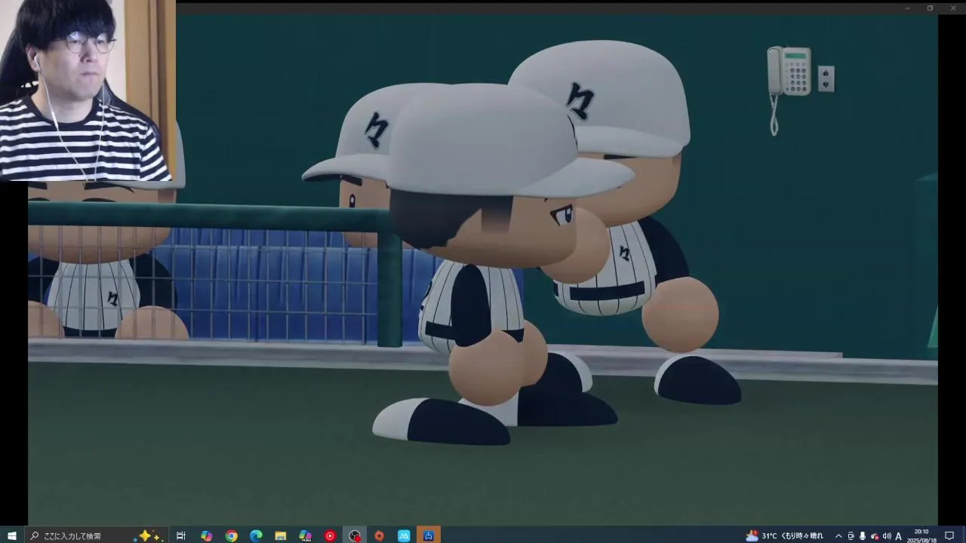The height and width of the screenshot is (543, 966).
Task: Open Task View on the taskbar
Action: point(181,535)
